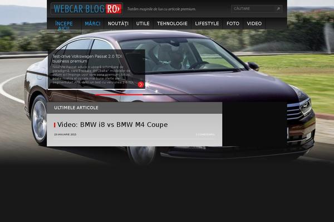Click the red arrow slider button
This screenshot has width=334, height=222.
click(141, 84)
